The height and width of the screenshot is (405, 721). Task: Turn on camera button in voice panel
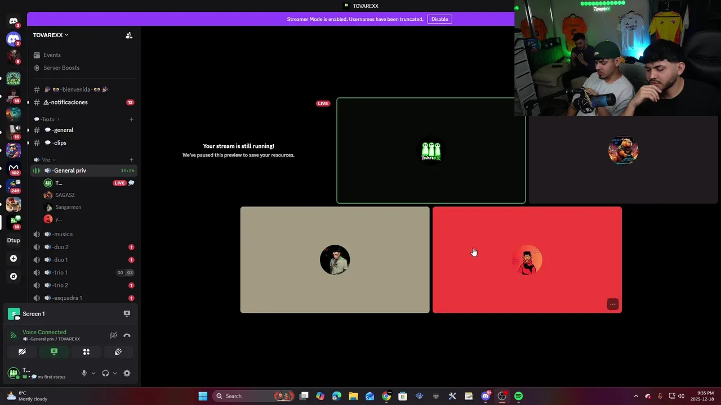pos(22,352)
